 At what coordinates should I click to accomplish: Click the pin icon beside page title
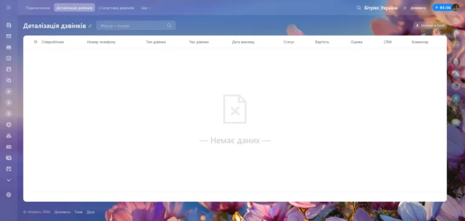(90, 26)
